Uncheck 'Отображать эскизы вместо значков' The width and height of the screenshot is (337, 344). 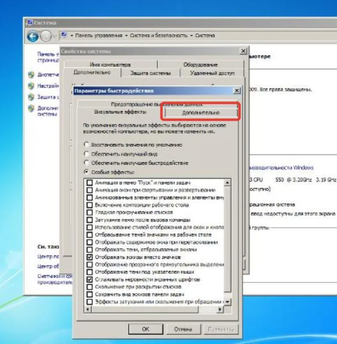(x=90, y=257)
